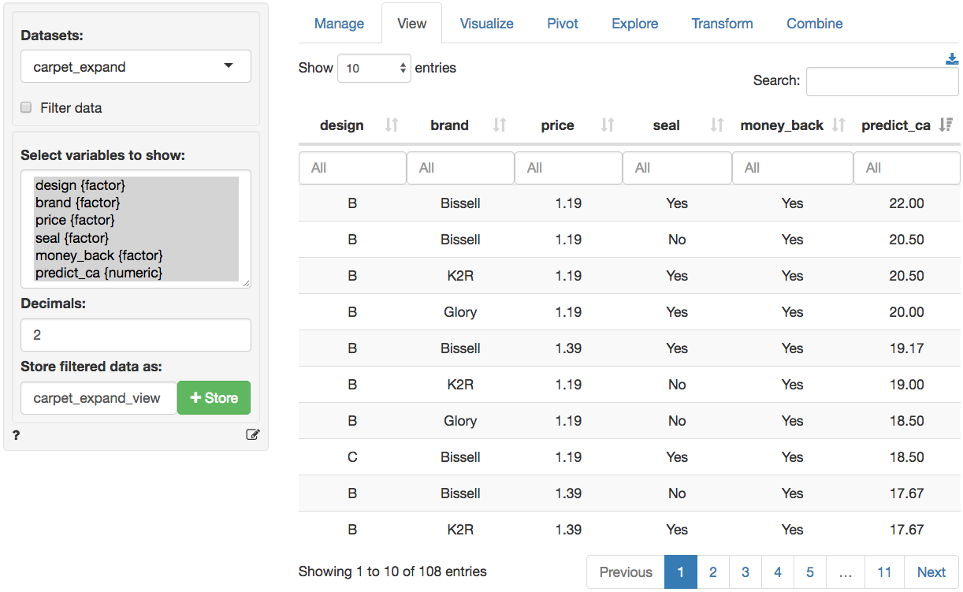Open the Show entries count selector

click(x=374, y=69)
